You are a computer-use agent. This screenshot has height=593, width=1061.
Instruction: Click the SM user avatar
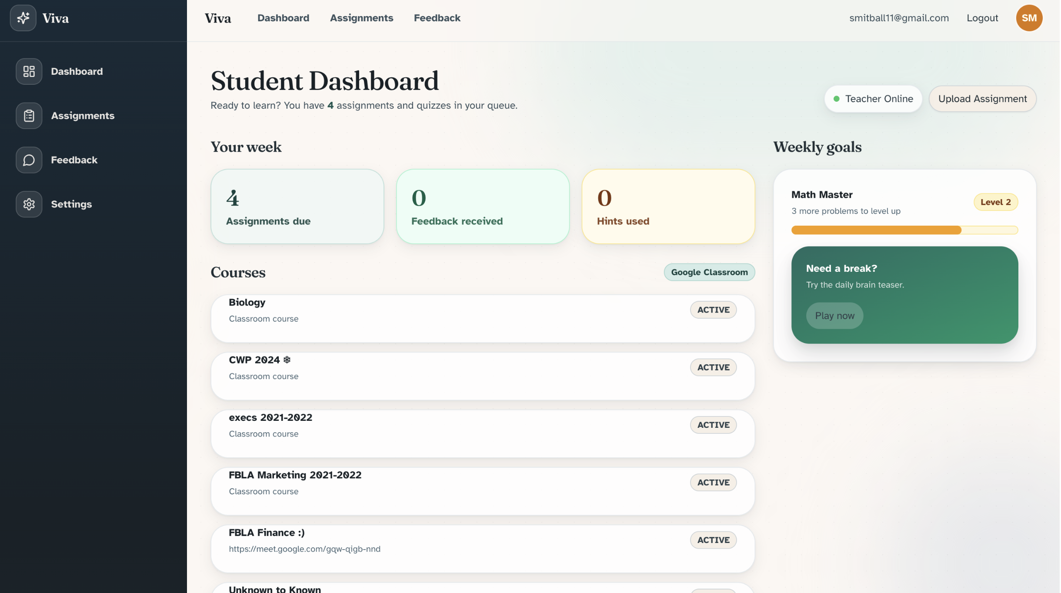(x=1028, y=18)
